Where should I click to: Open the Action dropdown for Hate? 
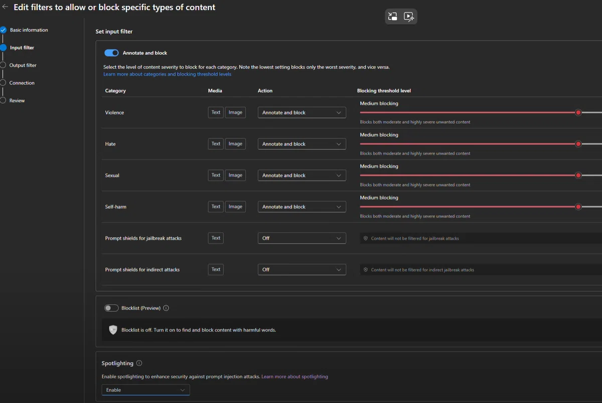pyautogui.click(x=302, y=144)
